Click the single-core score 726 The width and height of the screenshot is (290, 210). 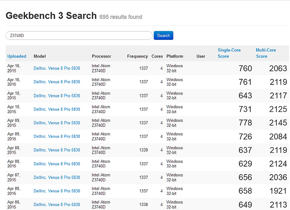click(245, 136)
